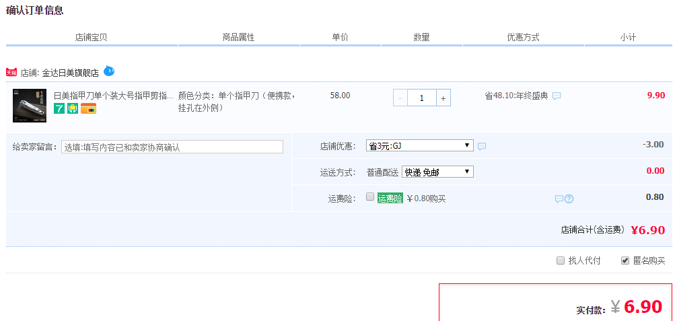This screenshot has height=321, width=677.
Task: Click the 商品属性 column header
Action: pyautogui.click(x=238, y=37)
